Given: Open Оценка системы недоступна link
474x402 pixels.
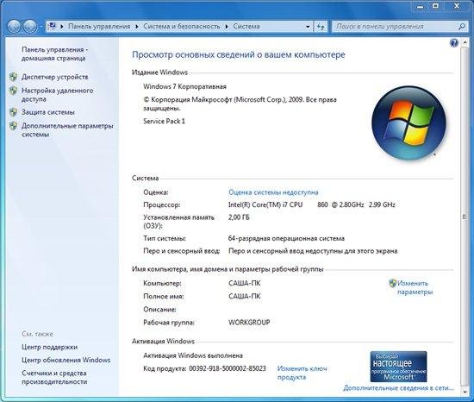Looking at the screenshot, I should (x=273, y=192).
